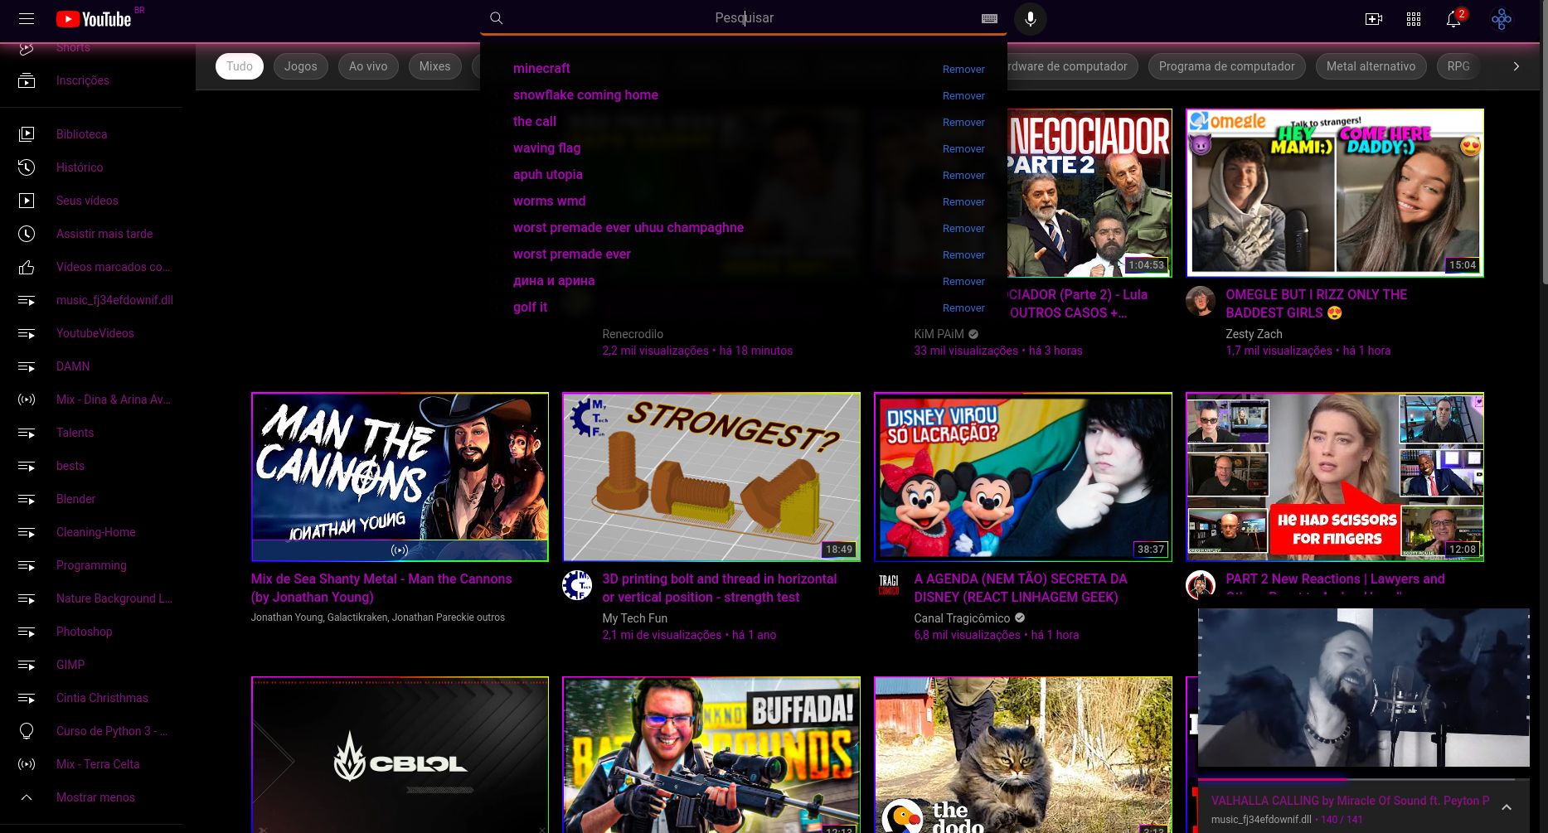1548x833 pixels.
Task: Open the on-screen keyboard icon
Action: click(989, 18)
